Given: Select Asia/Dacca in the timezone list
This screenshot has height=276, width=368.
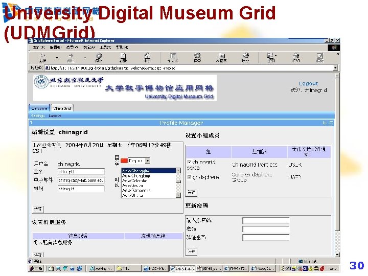Looking at the screenshot, I should 149,186.
